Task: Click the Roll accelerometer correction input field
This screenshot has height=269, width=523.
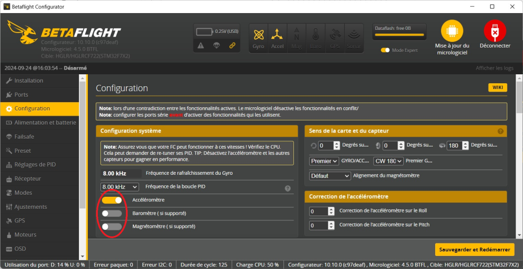Action: point(318,211)
